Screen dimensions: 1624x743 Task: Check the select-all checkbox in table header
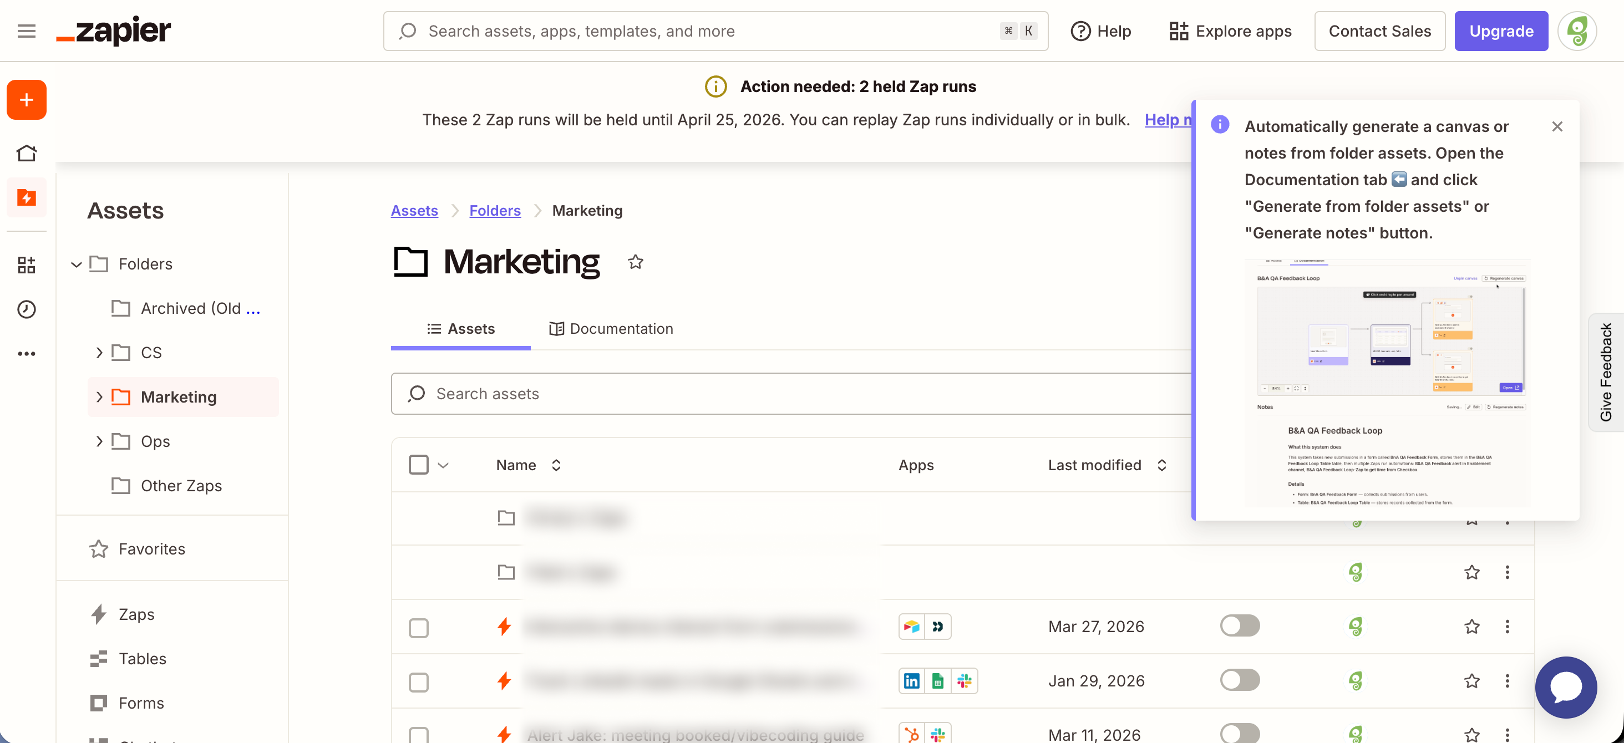[x=419, y=465]
